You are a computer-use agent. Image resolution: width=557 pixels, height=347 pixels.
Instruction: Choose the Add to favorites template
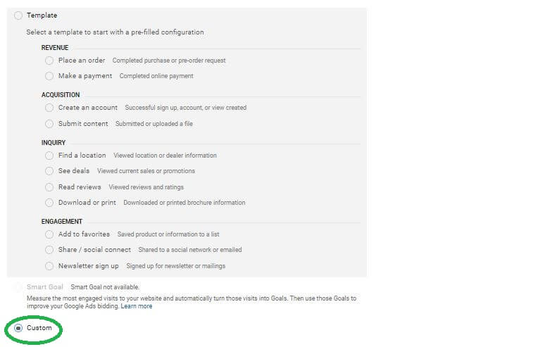pyautogui.click(x=49, y=234)
